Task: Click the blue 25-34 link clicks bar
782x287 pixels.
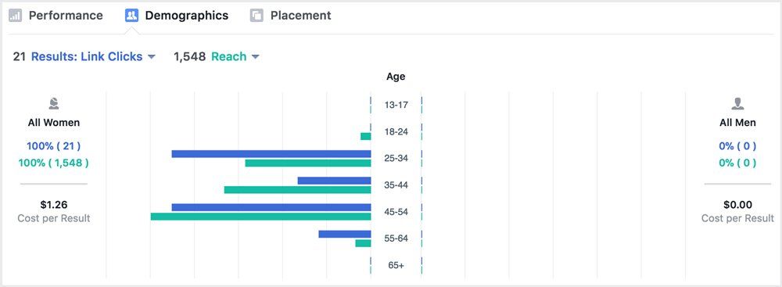Action: (271, 154)
